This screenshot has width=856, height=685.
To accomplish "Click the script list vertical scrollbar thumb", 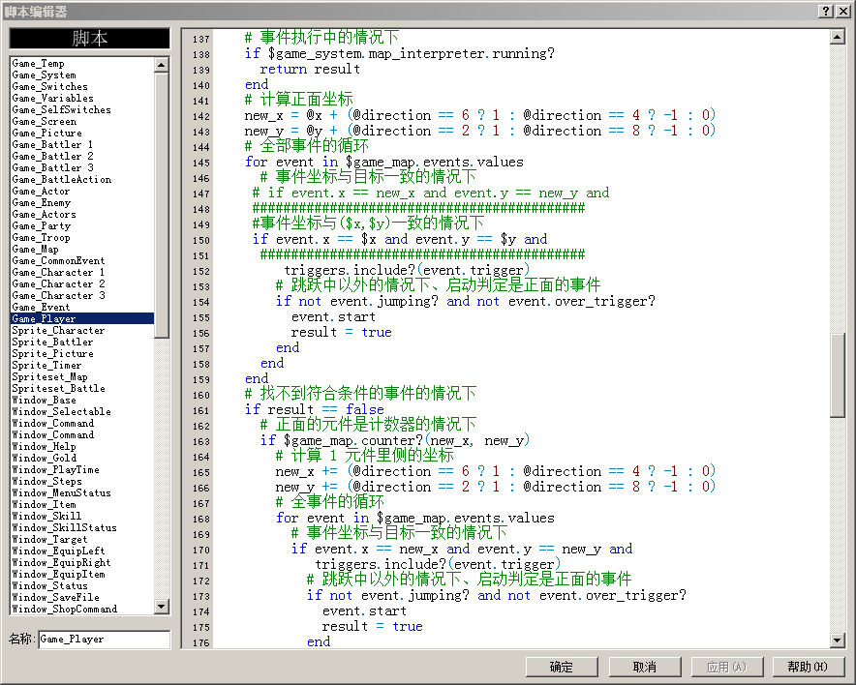I will click(x=161, y=205).
